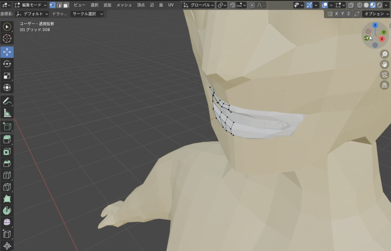Pick the Poly Build tool
391x251 pixels.
tap(7, 199)
